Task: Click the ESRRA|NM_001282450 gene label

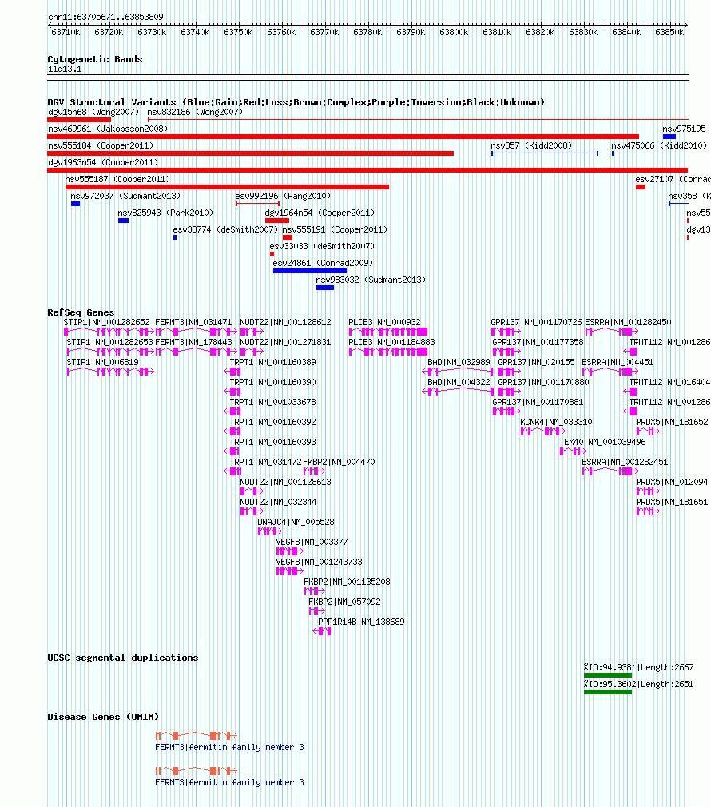Action: click(628, 322)
